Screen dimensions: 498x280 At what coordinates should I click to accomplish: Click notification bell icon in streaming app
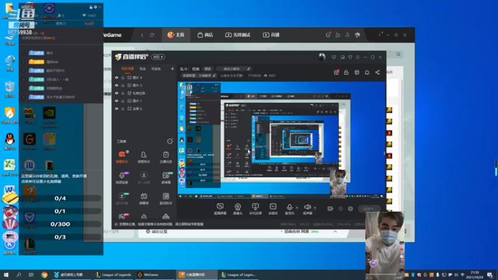click(367, 72)
